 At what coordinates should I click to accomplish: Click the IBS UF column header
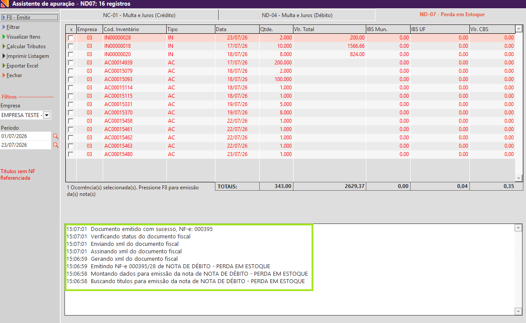[x=440, y=29]
